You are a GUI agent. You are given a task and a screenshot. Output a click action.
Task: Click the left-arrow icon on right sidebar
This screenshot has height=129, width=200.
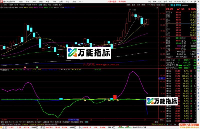pos(198,4)
